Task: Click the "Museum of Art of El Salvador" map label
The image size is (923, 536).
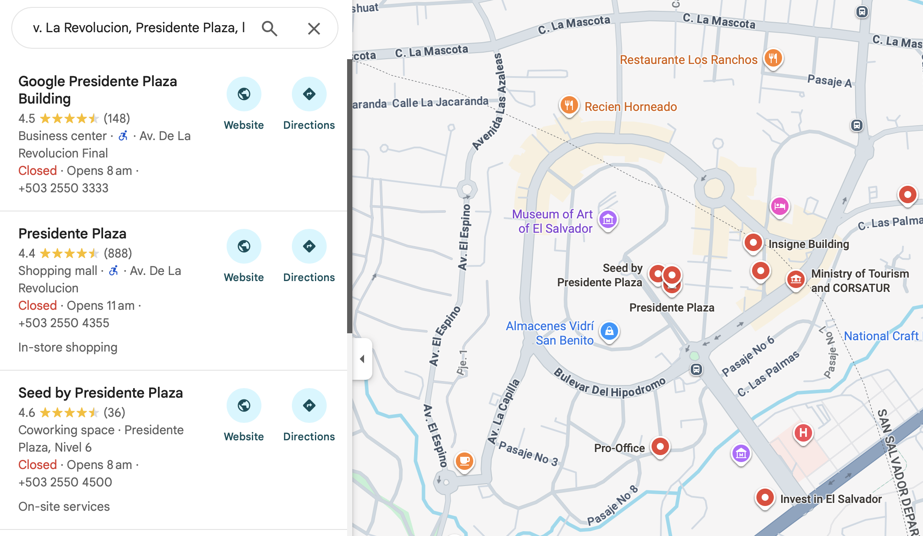Action: [x=552, y=221]
